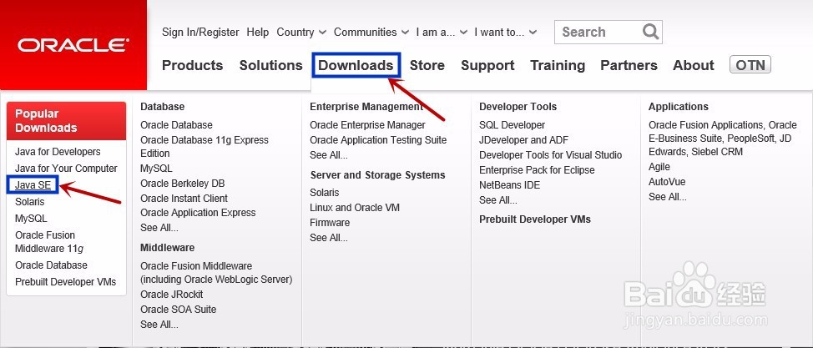813x348 pixels.
Task: Open Oracle Application Testing Suite link
Action: (378, 140)
